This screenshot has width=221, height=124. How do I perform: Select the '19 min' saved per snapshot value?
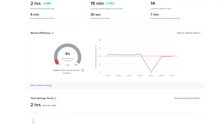pos(97,3)
